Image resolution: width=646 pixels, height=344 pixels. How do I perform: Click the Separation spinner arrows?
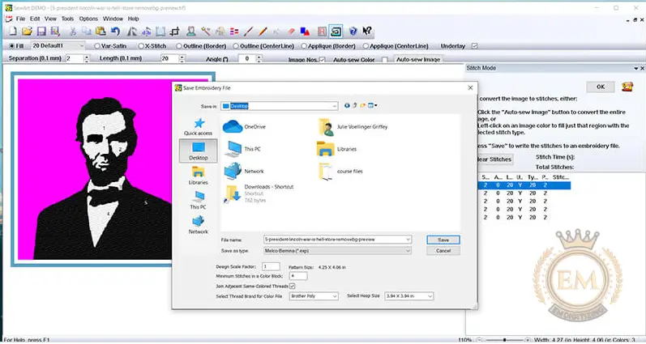(x=87, y=58)
